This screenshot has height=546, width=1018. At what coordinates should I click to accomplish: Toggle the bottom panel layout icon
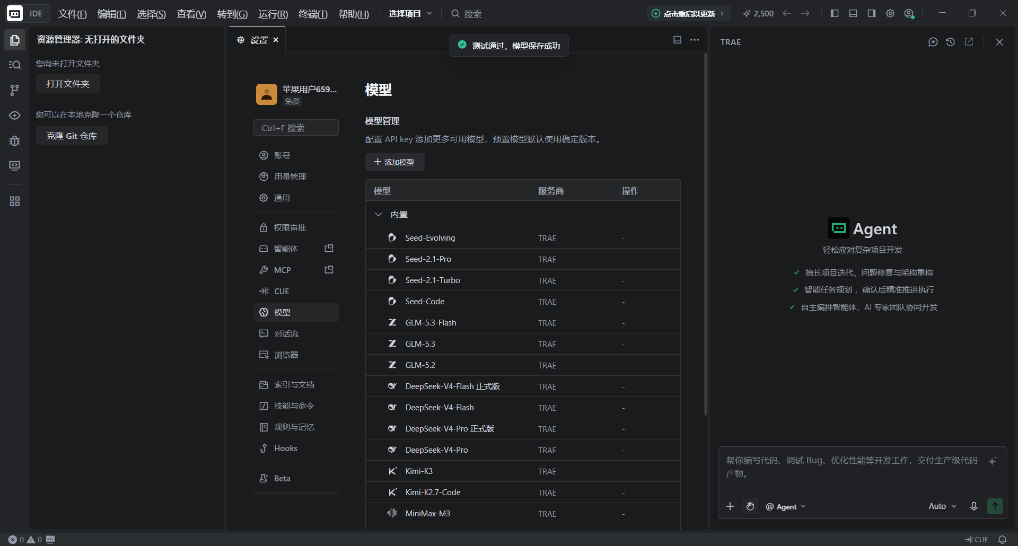point(853,13)
